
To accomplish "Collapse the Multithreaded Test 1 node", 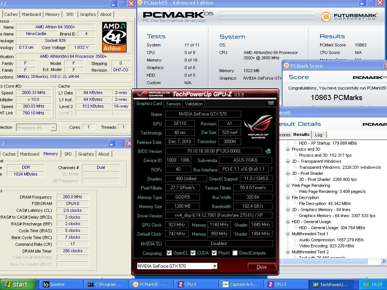I will coord(288,234).
